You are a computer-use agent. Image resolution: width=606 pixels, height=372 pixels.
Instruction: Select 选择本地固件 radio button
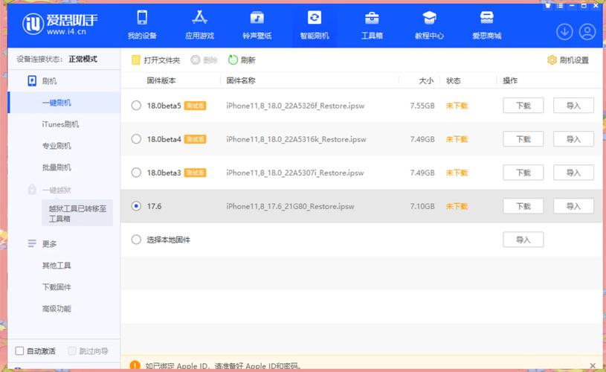click(x=136, y=240)
